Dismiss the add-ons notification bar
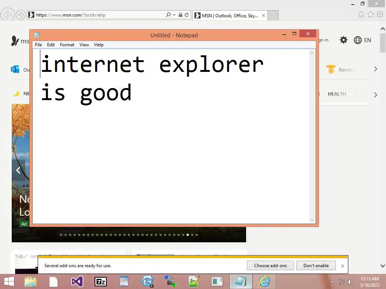This screenshot has width=386, height=289. coord(342,266)
